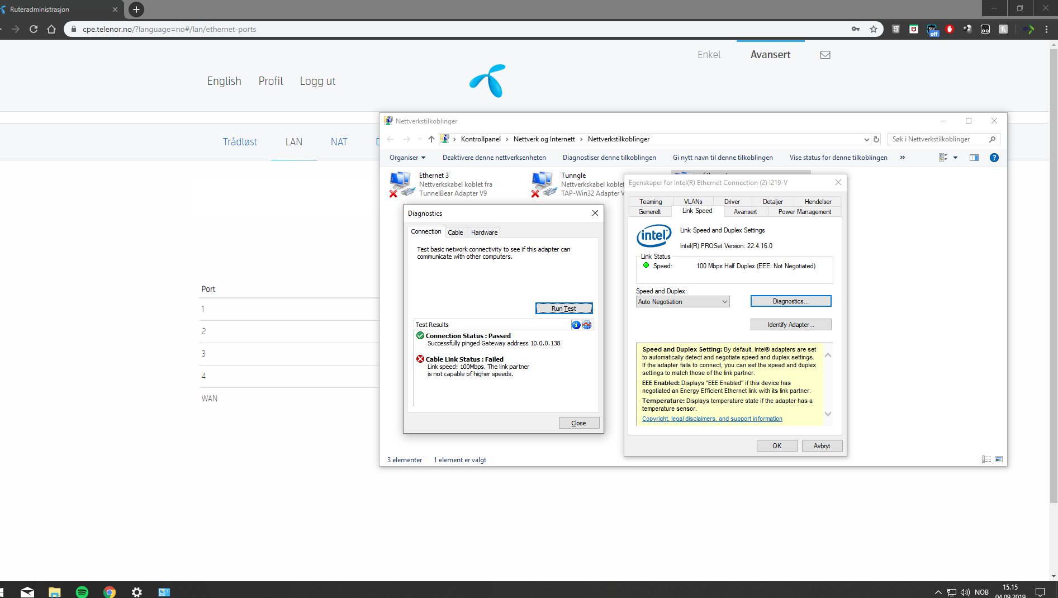
Task: Switch to the Cable tab in Diagnostics
Action: [456, 232]
